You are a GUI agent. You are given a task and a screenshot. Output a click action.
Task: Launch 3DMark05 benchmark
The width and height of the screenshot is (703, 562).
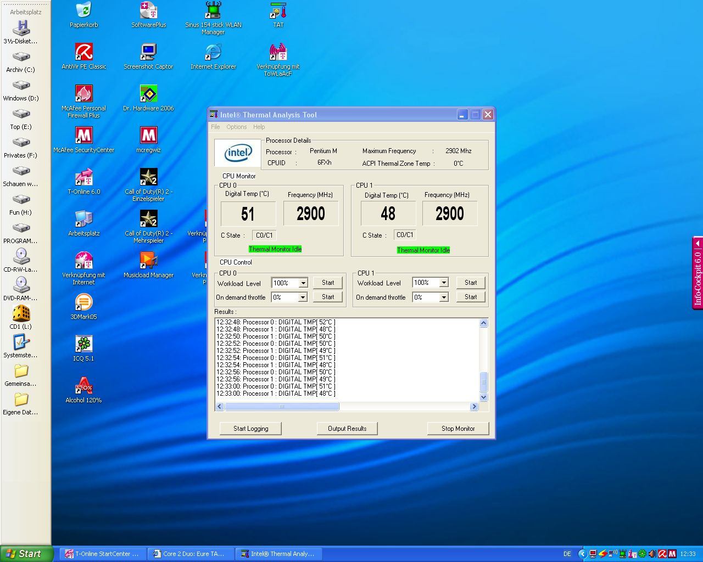83,307
